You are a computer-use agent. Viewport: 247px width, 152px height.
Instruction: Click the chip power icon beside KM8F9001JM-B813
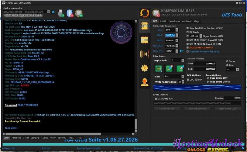pos(156,13)
